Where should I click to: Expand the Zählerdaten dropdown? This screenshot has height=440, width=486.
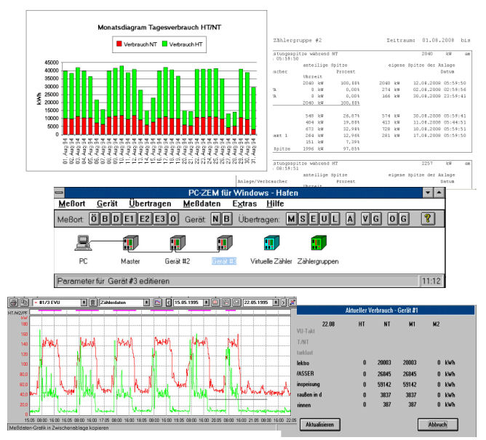(x=148, y=301)
